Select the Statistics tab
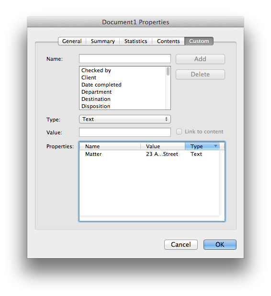Screen dimensions: 271x296 tap(135, 41)
